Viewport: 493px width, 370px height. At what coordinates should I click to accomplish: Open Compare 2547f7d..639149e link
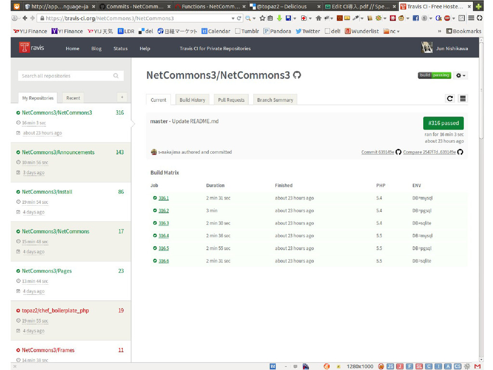pos(429,152)
